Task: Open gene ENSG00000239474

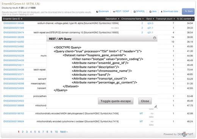Action: point(14,33)
